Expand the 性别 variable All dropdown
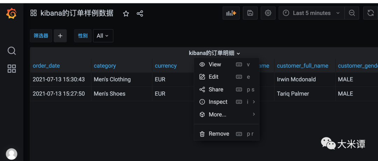This screenshot has height=161, width=378. click(103, 36)
